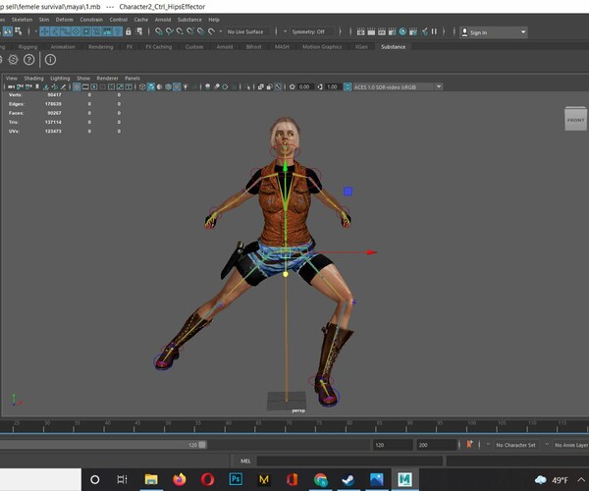Expand the Symmetry: Off dropdown arrow

click(x=285, y=31)
